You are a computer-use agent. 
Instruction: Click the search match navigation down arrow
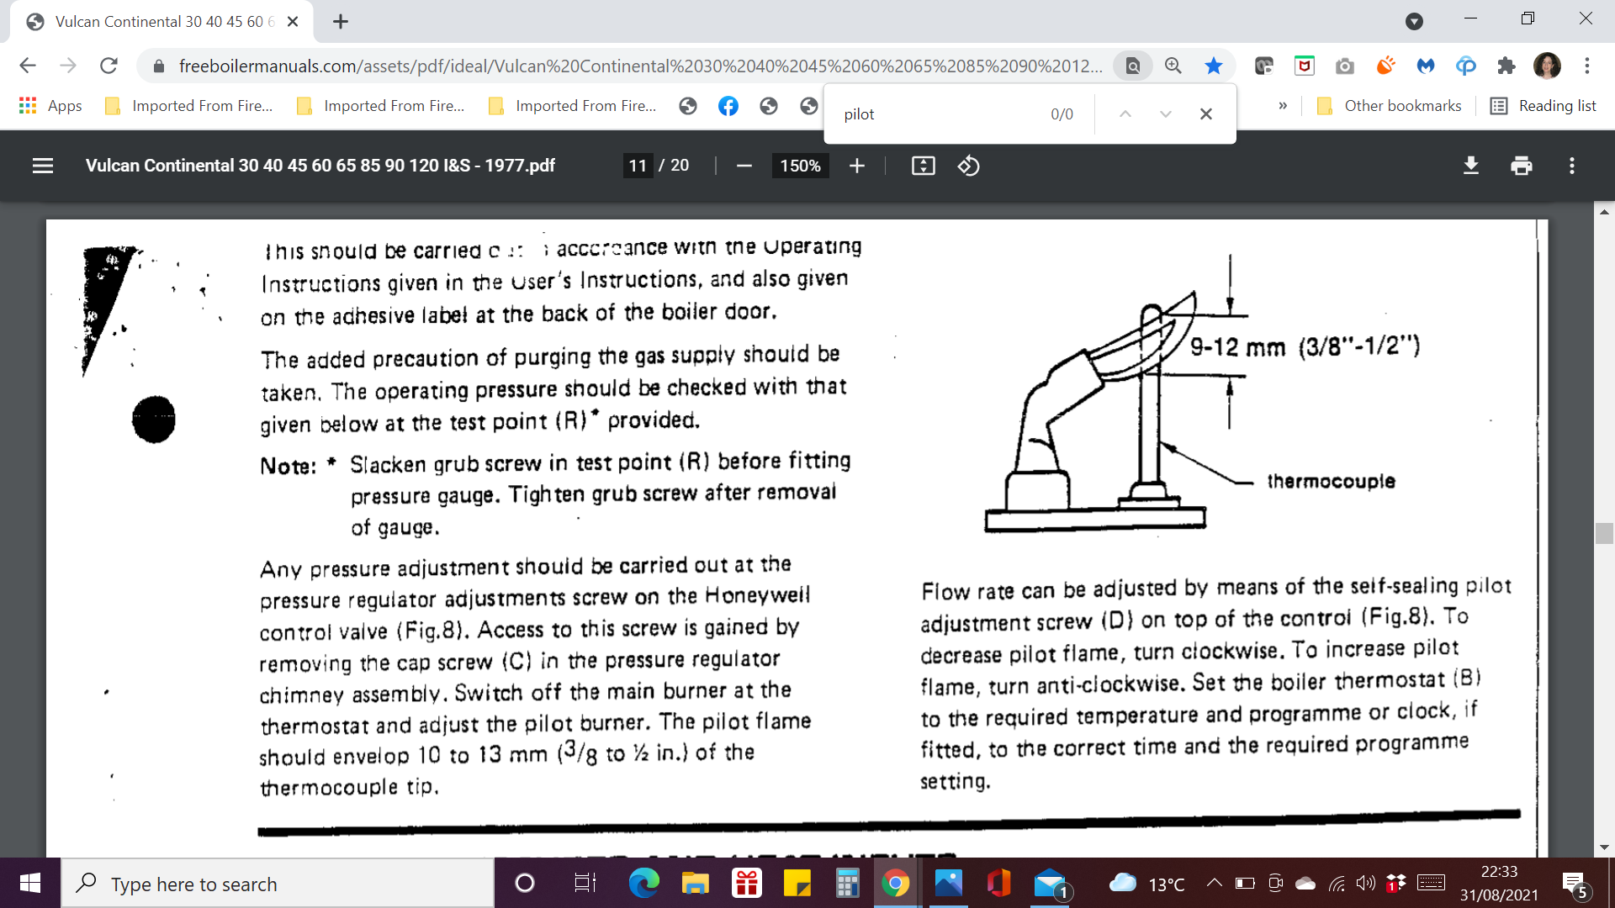[x=1163, y=113]
